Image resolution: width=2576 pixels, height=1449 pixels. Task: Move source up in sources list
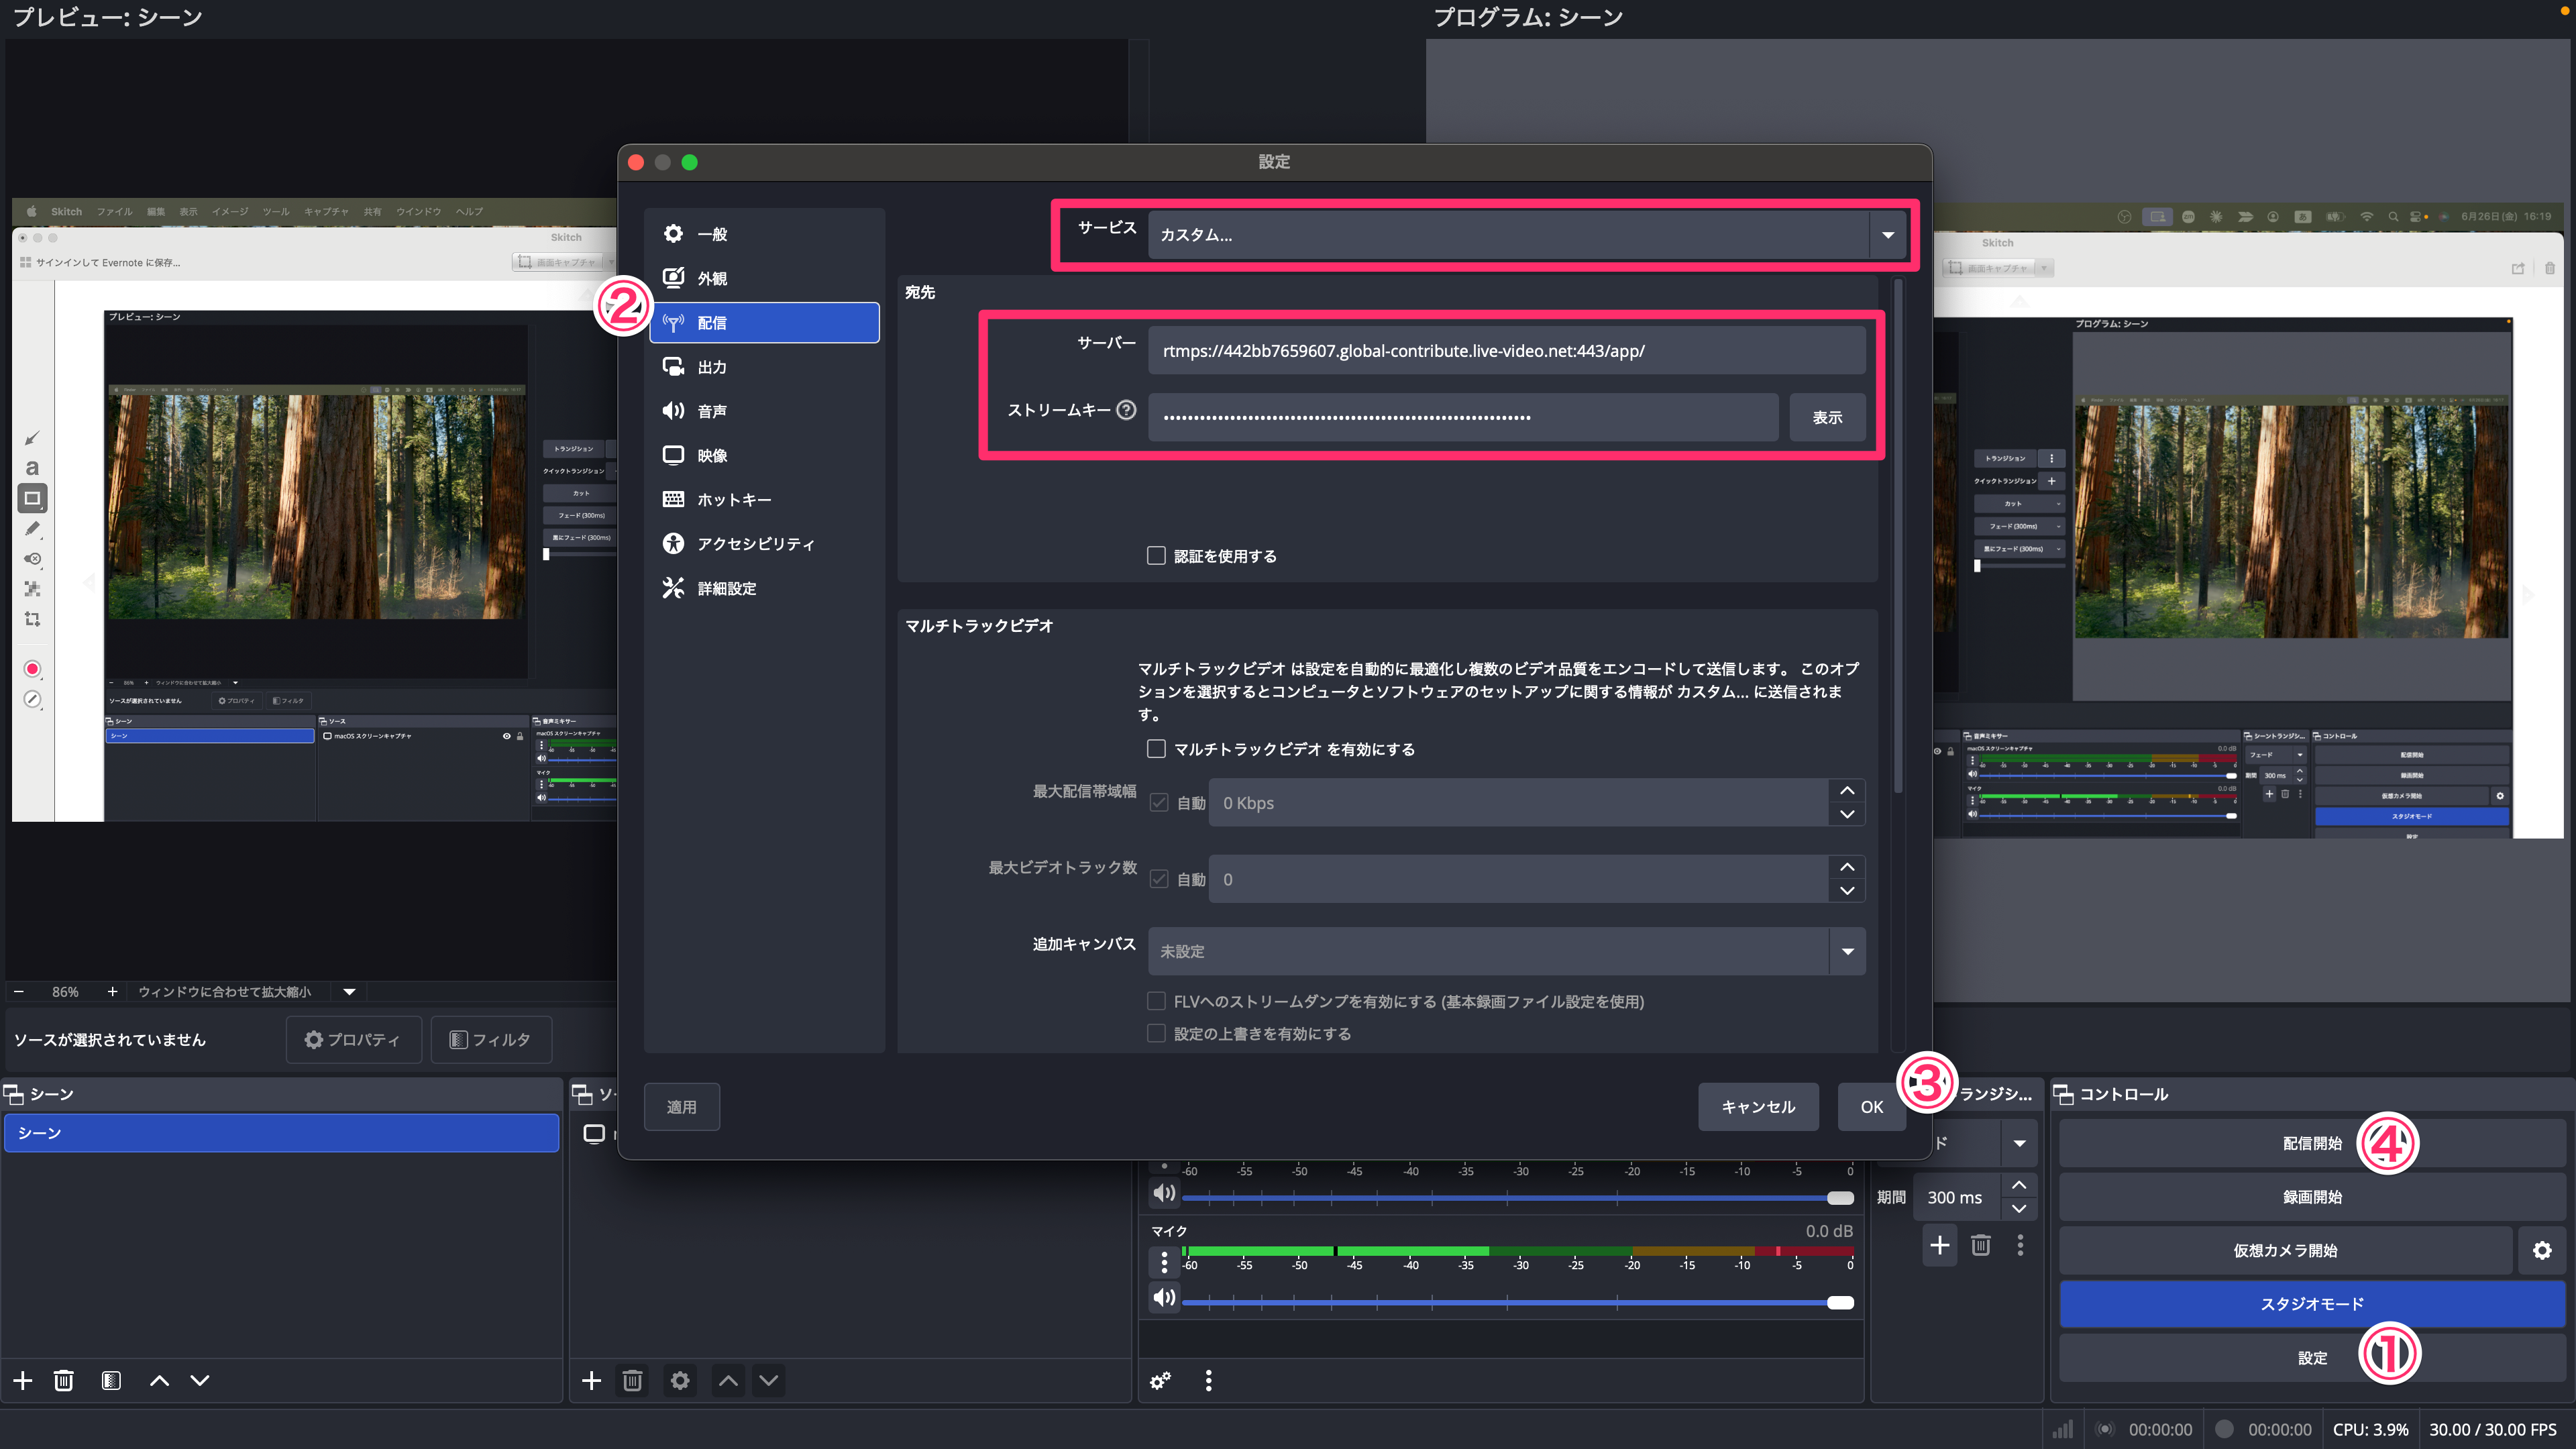[x=728, y=1380]
